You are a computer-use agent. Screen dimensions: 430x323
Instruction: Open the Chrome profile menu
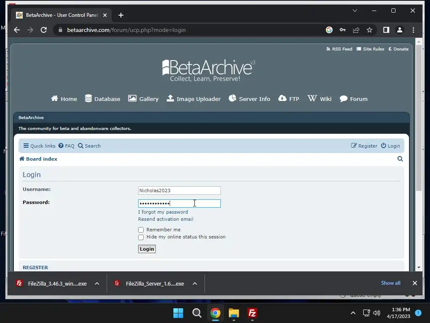(x=400, y=30)
